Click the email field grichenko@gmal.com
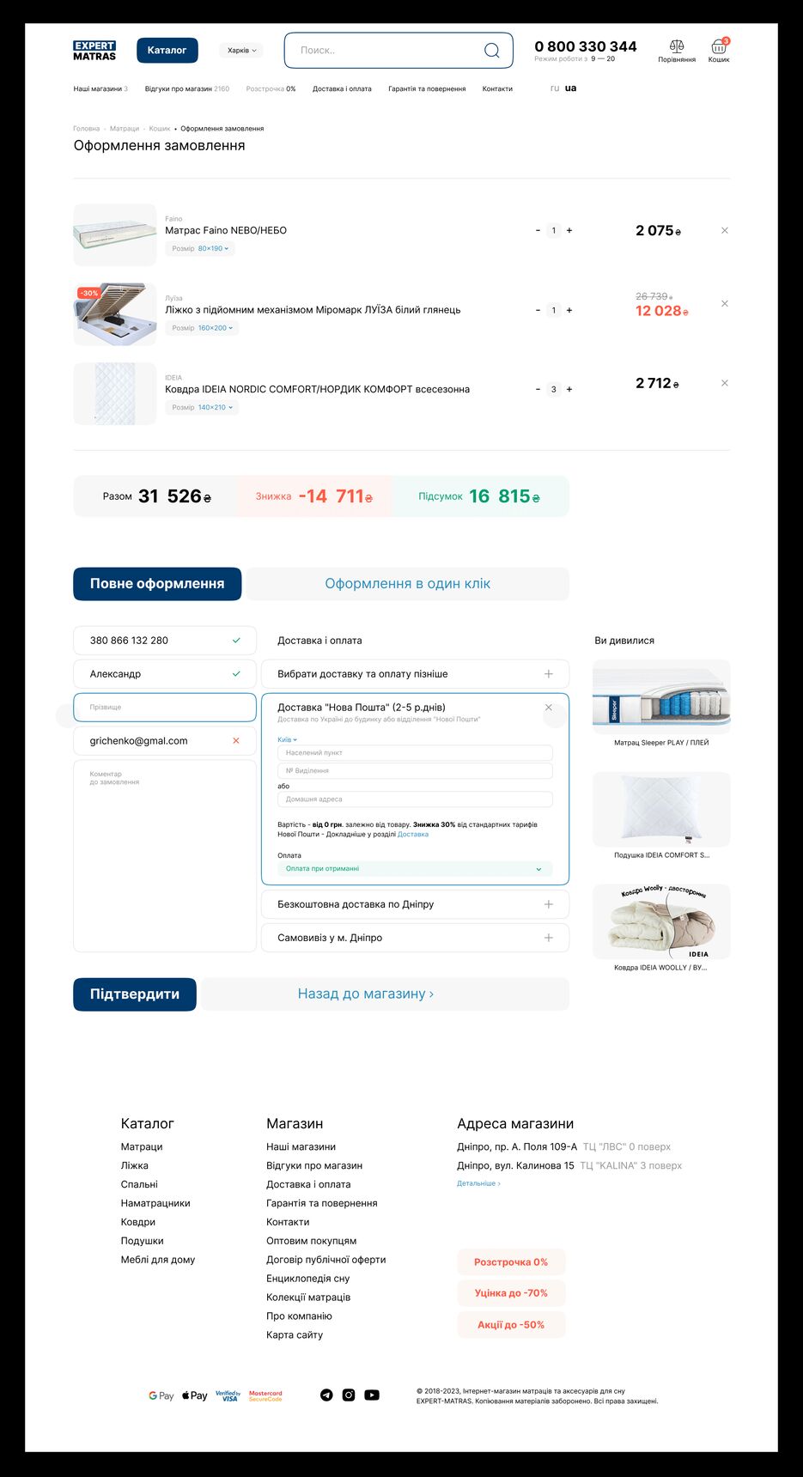Image resolution: width=803 pixels, height=1477 pixels. click(165, 741)
